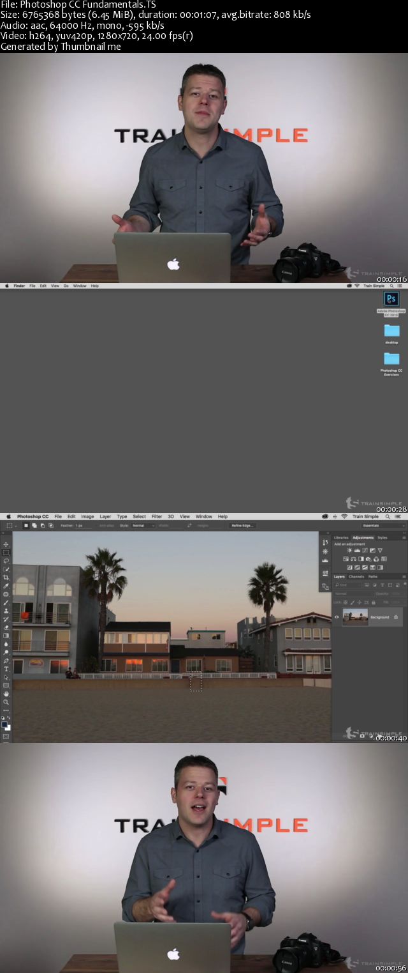Screen dimensions: 408x973
Task: Click the lock icon on Background layer
Action: 396,617
